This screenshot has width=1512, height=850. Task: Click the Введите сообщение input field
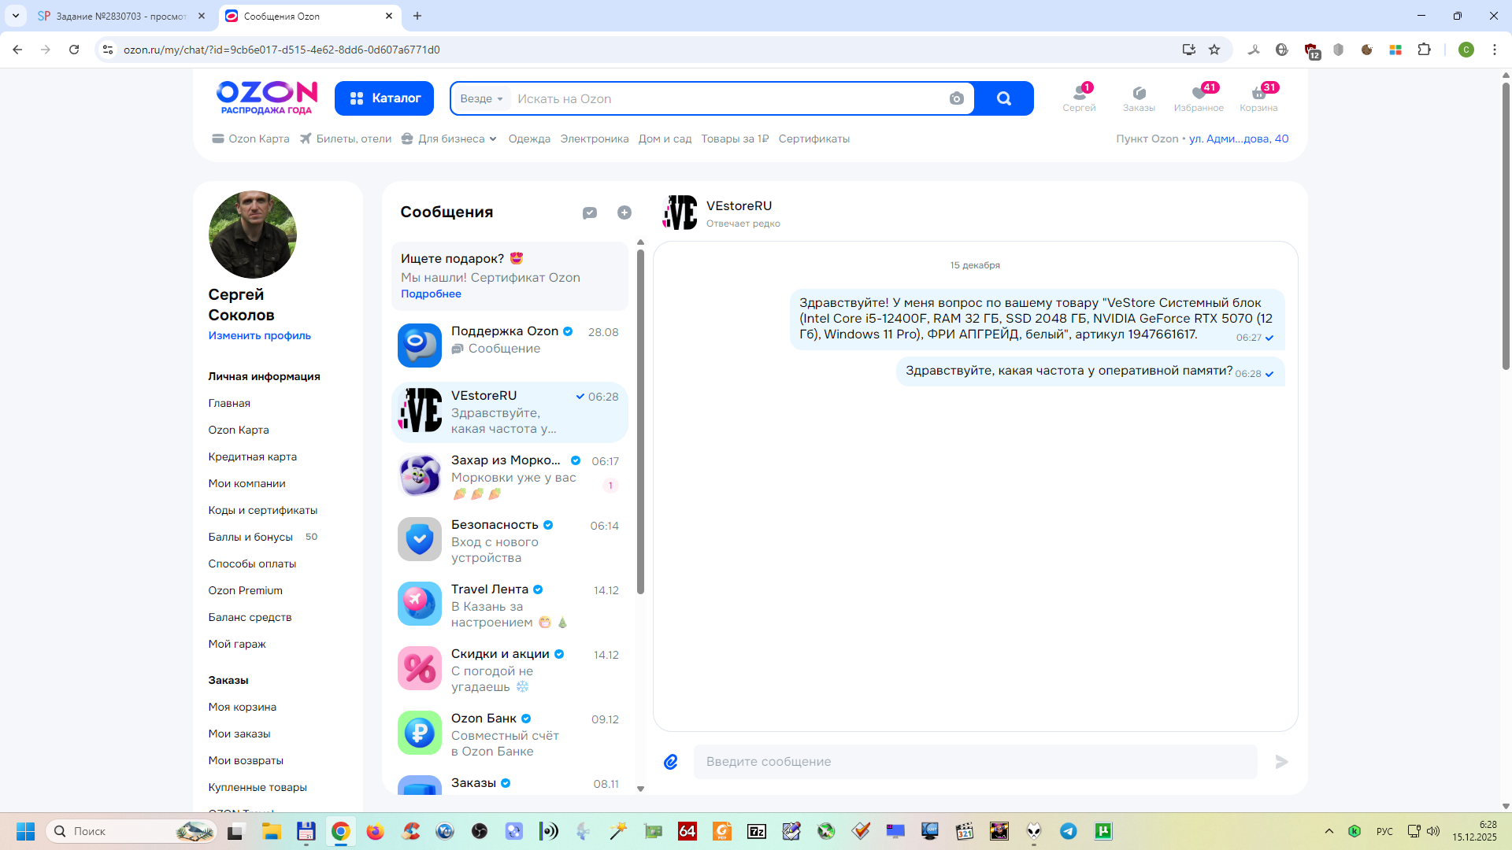[x=974, y=761]
